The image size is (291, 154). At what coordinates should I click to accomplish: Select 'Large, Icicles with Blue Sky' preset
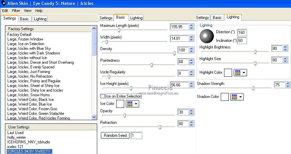coord(29,48)
